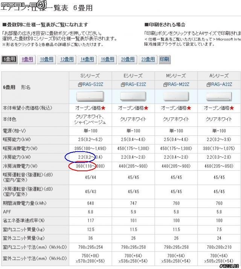Click the red star in Aシリーズ price cell
The height and width of the screenshot is (269, 241).
pyautogui.click(x=232, y=108)
